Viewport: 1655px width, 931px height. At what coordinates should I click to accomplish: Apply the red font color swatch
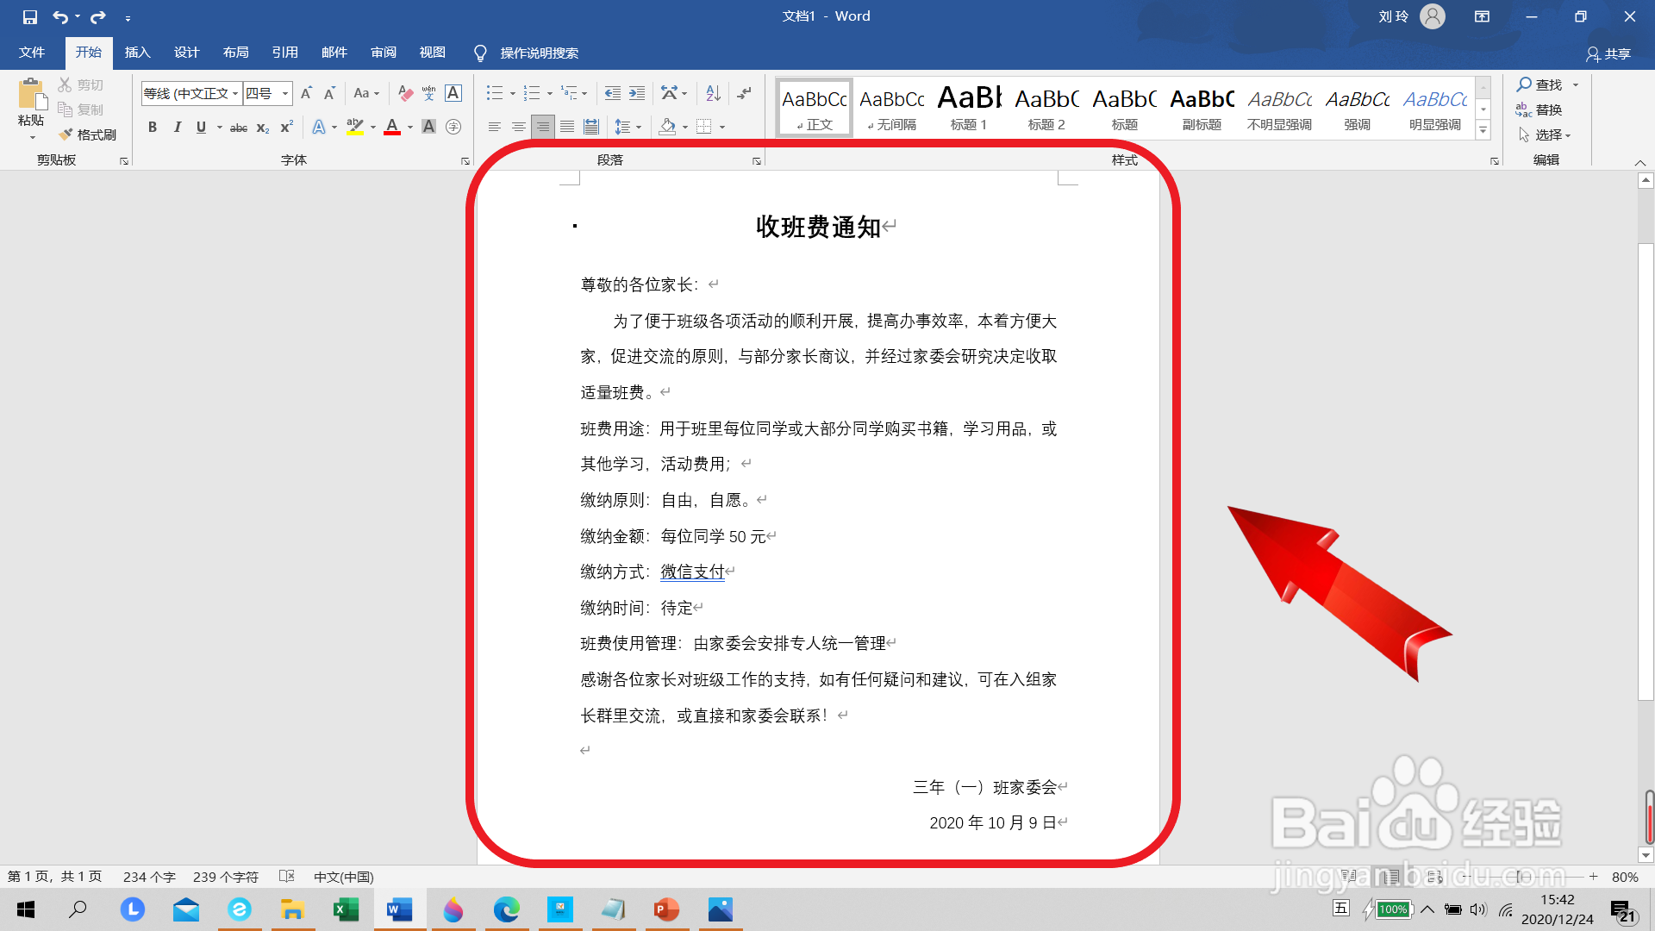coord(392,128)
